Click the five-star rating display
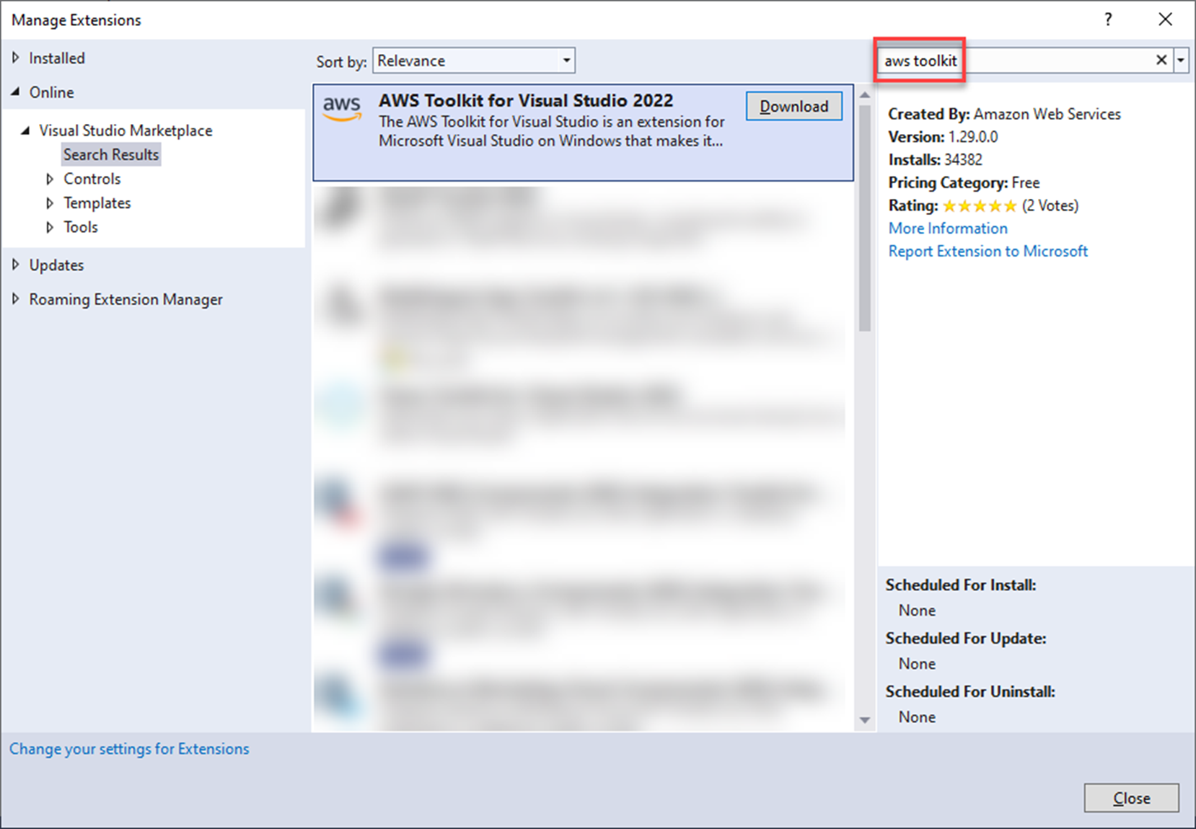Image resolution: width=1196 pixels, height=829 pixels. [x=980, y=206]
